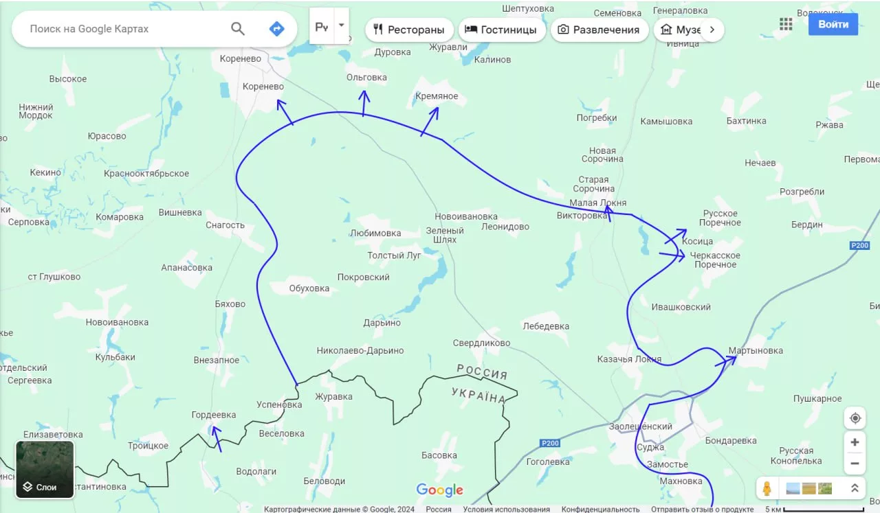The height and width of the screenshot is (513, 880).
Task: Select the Свердликово label
Action: [481, 343]
